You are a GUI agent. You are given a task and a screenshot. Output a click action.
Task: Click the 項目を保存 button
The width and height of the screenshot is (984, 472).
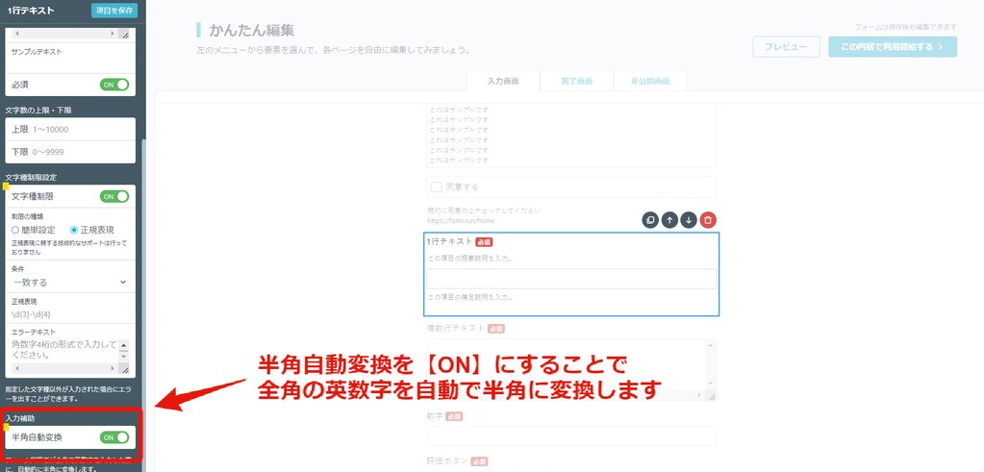click(114, 11)
